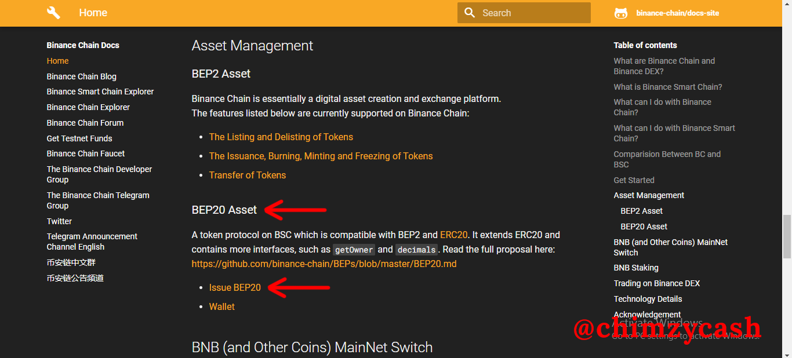This screenshot has width=792, height=358.
Task: Jump to Get Started section
Action: [x=634, y=180]
